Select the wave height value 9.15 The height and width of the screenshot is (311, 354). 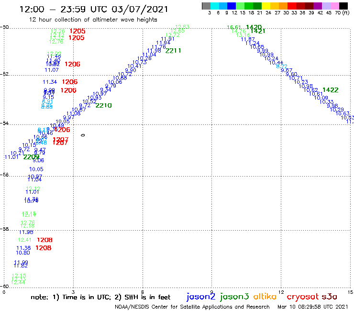(x=48, y=97)
